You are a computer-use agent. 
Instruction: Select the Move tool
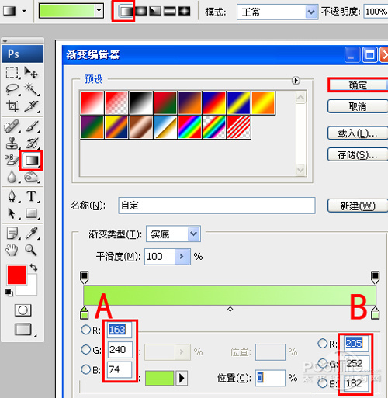point(31,73)
